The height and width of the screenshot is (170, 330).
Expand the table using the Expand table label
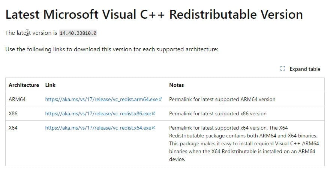coord(305,69)
